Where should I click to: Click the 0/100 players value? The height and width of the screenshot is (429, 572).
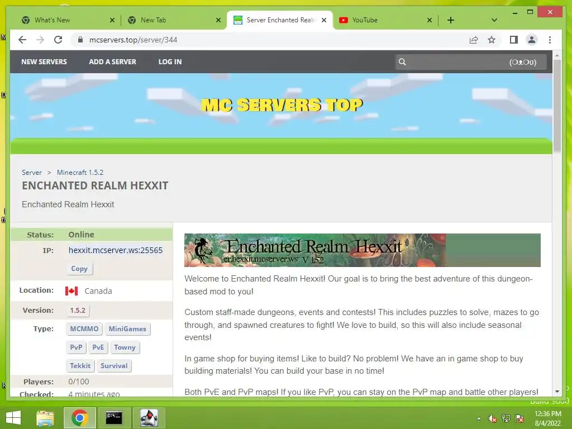(78, 382)
